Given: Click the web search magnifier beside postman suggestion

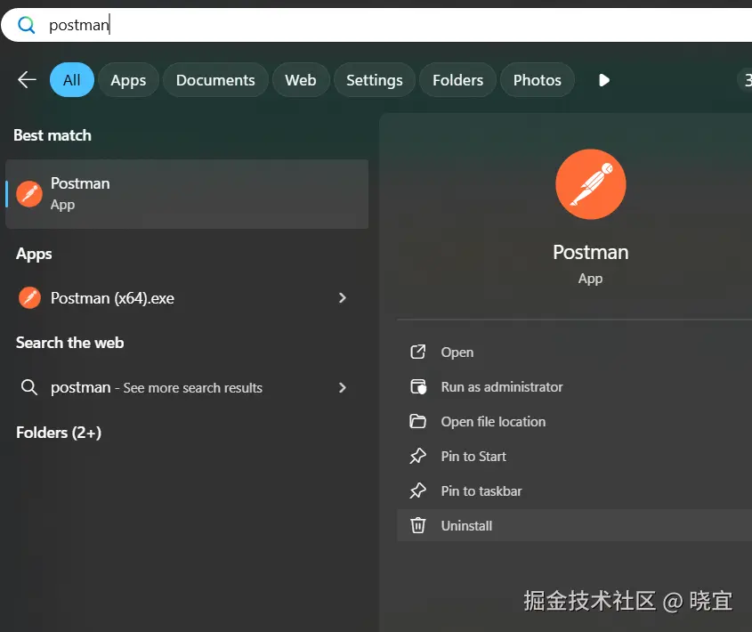Looking at the screenshot, I should click(x=29, y=387).
